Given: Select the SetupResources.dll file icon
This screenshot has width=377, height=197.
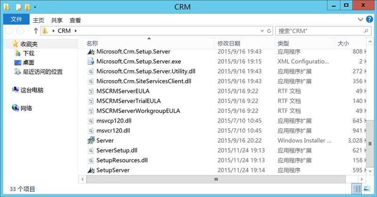Looking at the screenshot, I should tap(91, 160).
